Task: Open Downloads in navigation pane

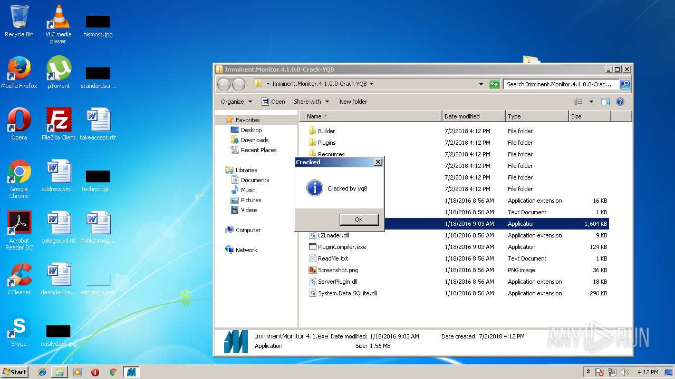Action: (249, 140)
